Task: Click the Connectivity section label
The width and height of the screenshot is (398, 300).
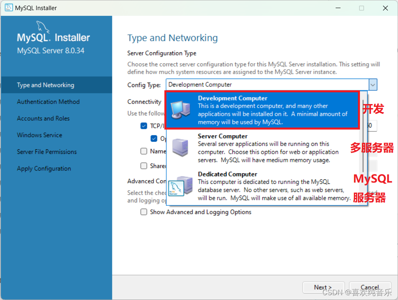Action: point(144,102)
